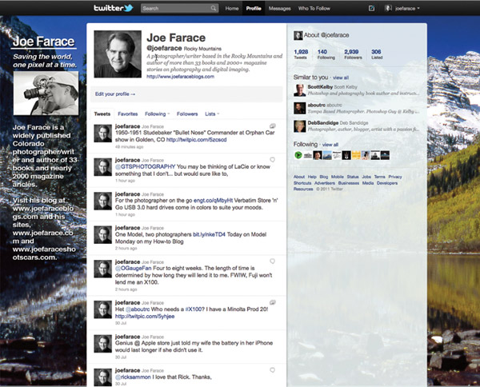Switch to the Followers tab
The height and width of the screenshot is (387, 480).
(187, 114)
